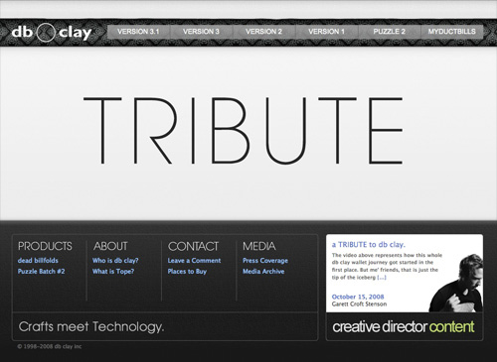Screen dimensions: 497x362
Task: Click the MEDIA heading
Action: point(259,246)
